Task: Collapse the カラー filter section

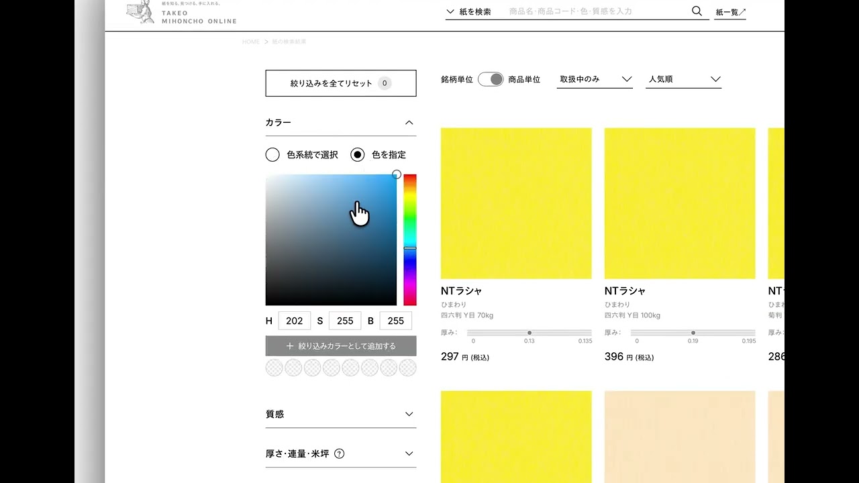Action: (341, 123)
